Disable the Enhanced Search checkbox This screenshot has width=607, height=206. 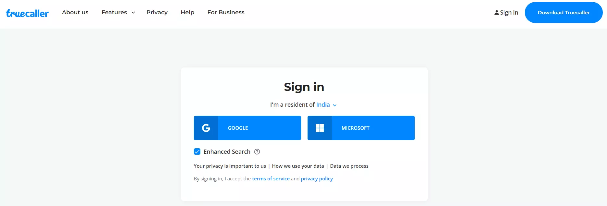(197, 151)
